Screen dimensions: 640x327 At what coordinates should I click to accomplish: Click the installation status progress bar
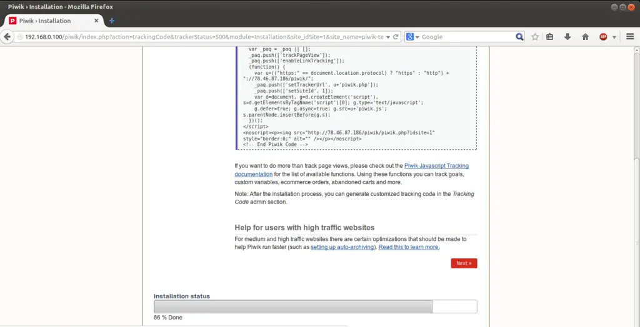pyautogui.click(x=315, y=306)
